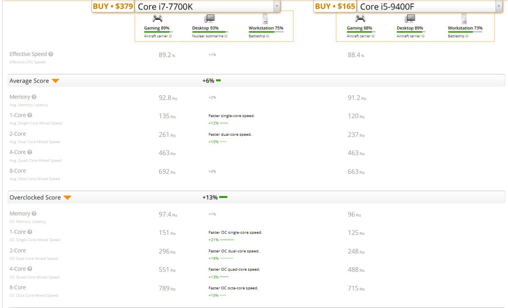Open help icon next to Effective Speed

click(51, 54)
